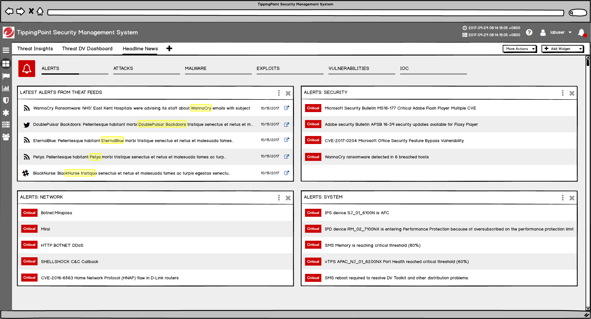Click the browser forward arrow

point(21,12)
